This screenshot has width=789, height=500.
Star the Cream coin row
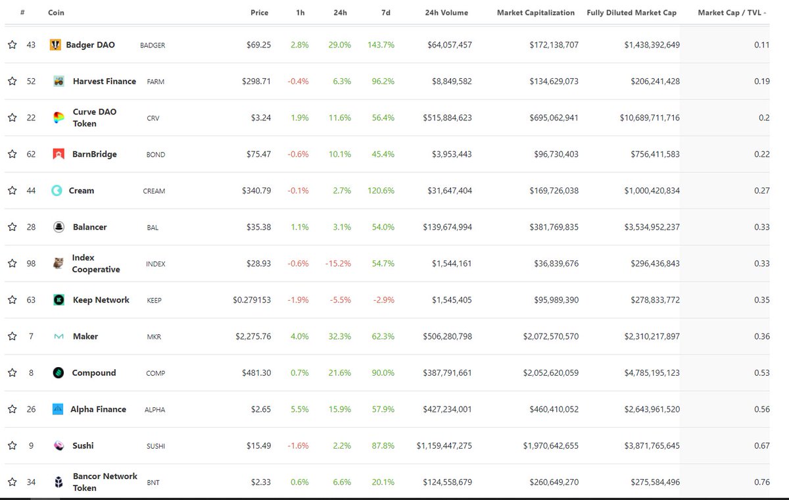point(12,191)
